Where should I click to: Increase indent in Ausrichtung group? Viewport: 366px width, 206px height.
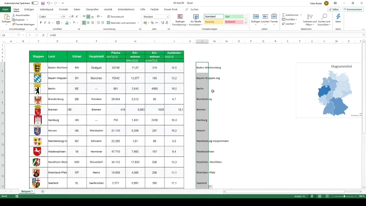[x=103, y=23]
